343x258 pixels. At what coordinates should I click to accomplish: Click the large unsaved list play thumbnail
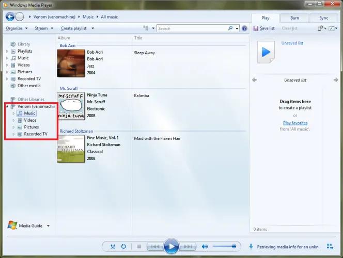266,52
